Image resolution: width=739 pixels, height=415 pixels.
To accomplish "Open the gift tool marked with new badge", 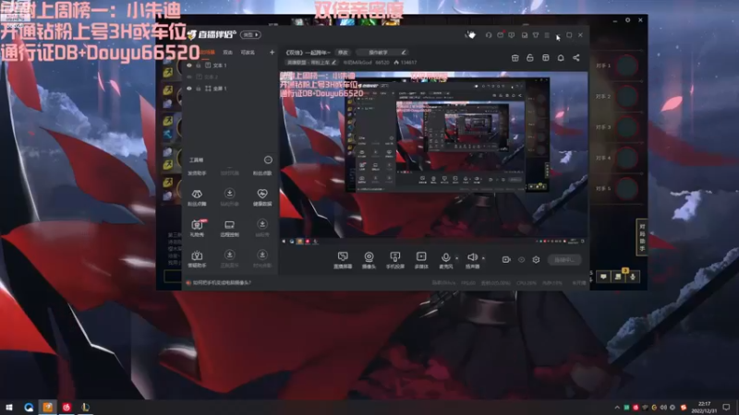I will 197,228.
